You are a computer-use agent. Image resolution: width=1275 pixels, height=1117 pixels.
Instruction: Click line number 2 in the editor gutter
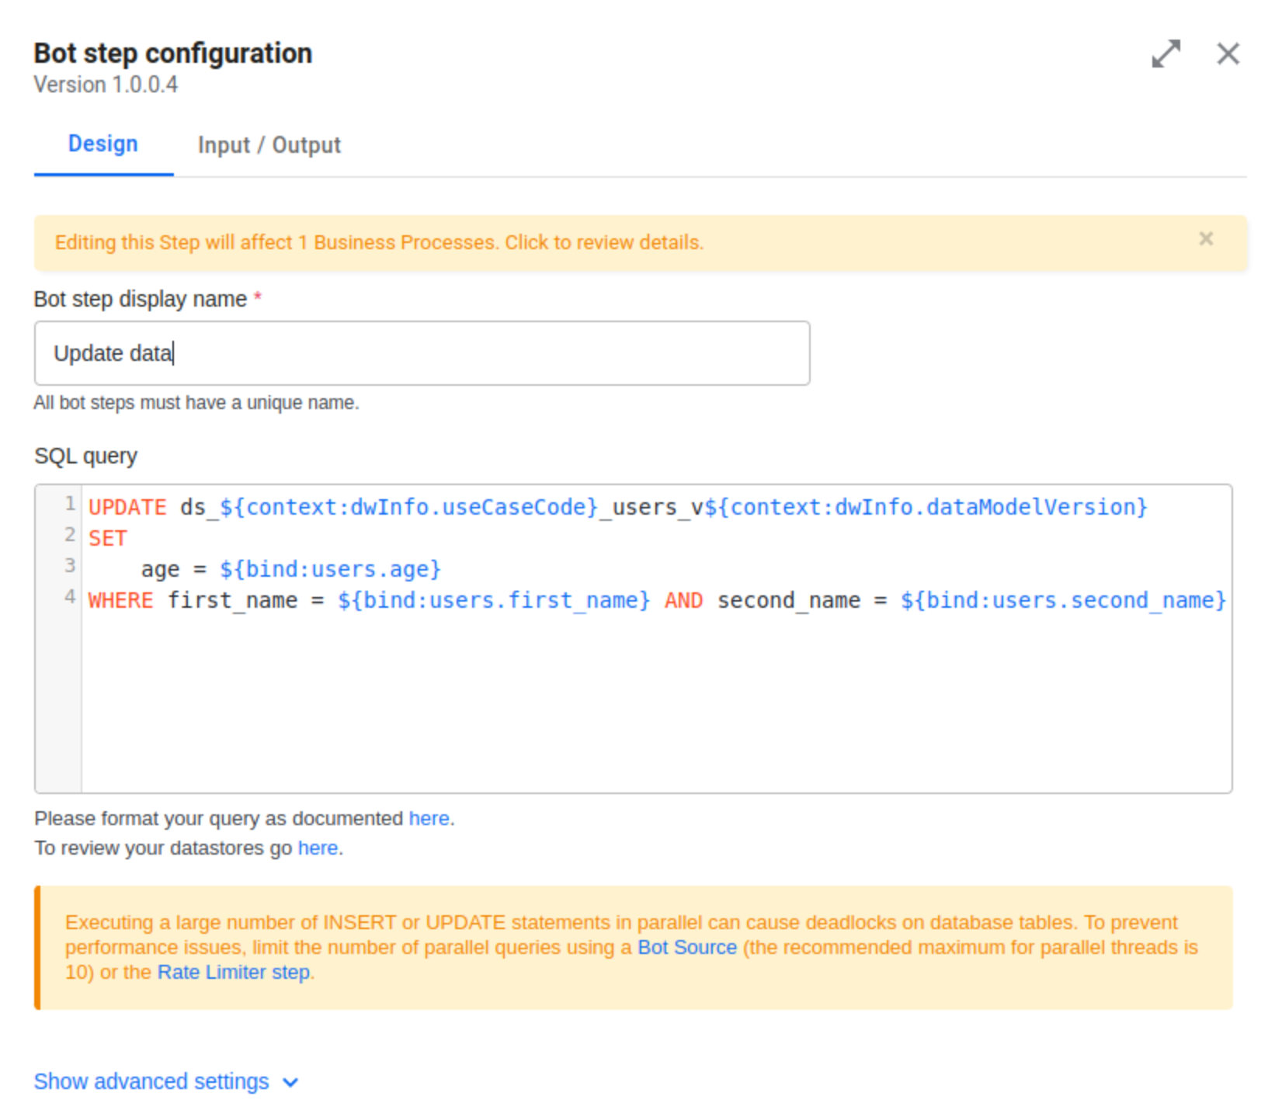(70, 535)
